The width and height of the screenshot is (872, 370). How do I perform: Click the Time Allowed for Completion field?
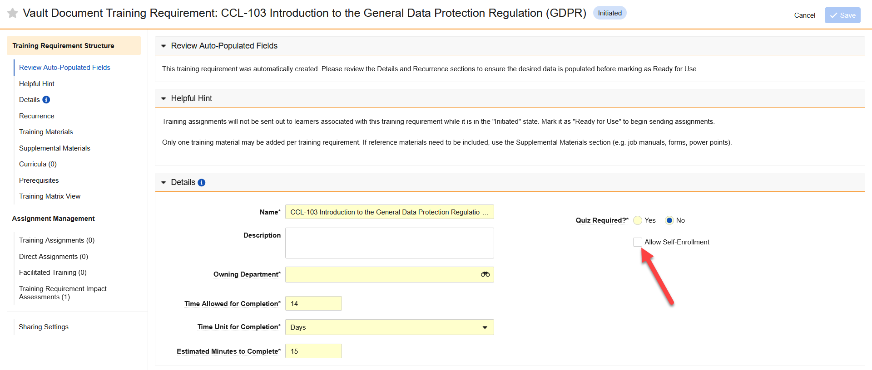(313, 304)
